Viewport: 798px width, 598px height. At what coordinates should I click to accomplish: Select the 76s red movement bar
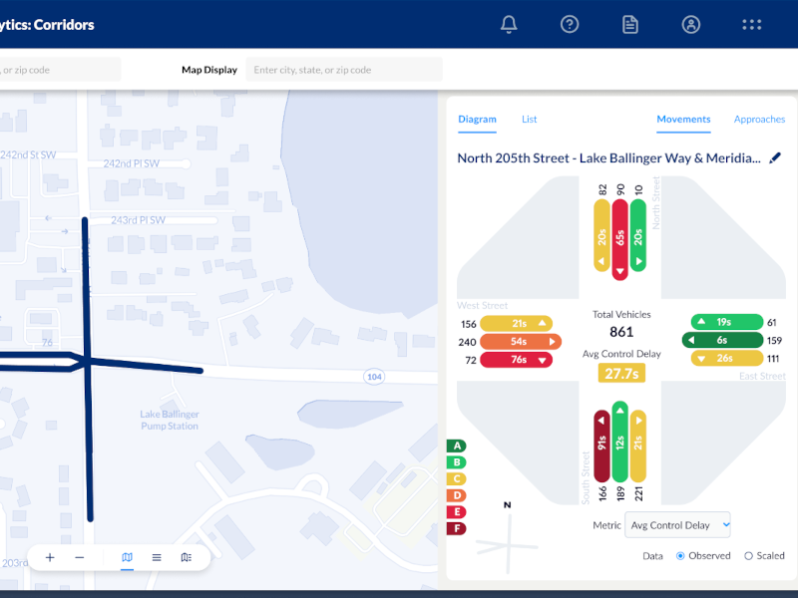pos(516,360)
